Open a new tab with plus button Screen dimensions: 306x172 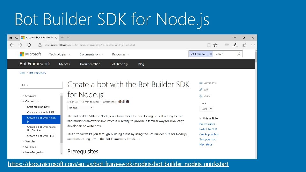click(62, 38)
